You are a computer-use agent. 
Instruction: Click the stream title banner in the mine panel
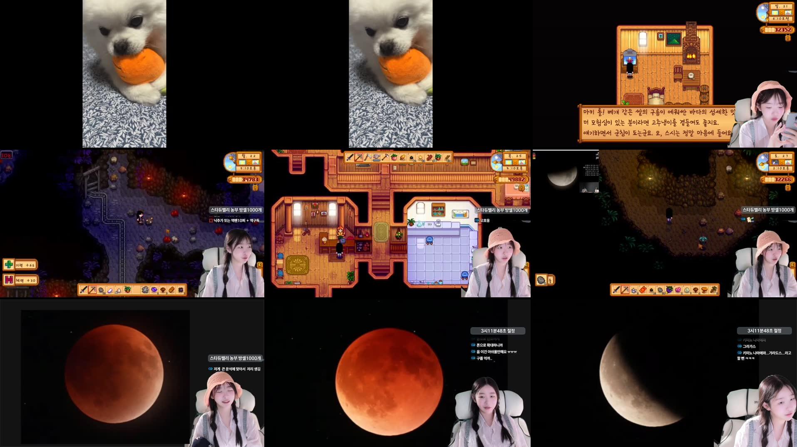[x=236, y=210]
